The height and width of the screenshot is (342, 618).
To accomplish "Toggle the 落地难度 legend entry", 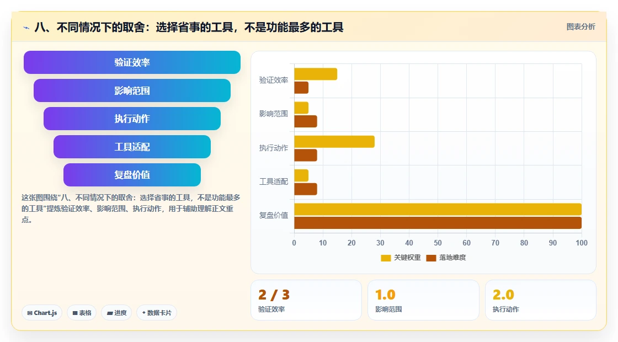I will pos(446,258).
